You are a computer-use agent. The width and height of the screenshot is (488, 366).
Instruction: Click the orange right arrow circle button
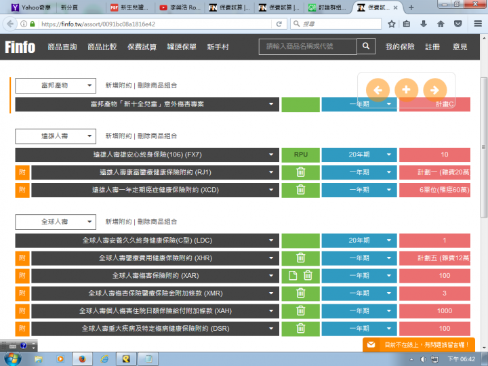[x=434, y=90]
